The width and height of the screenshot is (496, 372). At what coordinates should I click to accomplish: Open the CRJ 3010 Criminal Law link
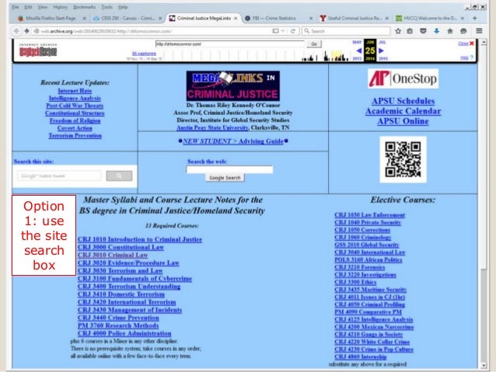(x=113, y=255)
